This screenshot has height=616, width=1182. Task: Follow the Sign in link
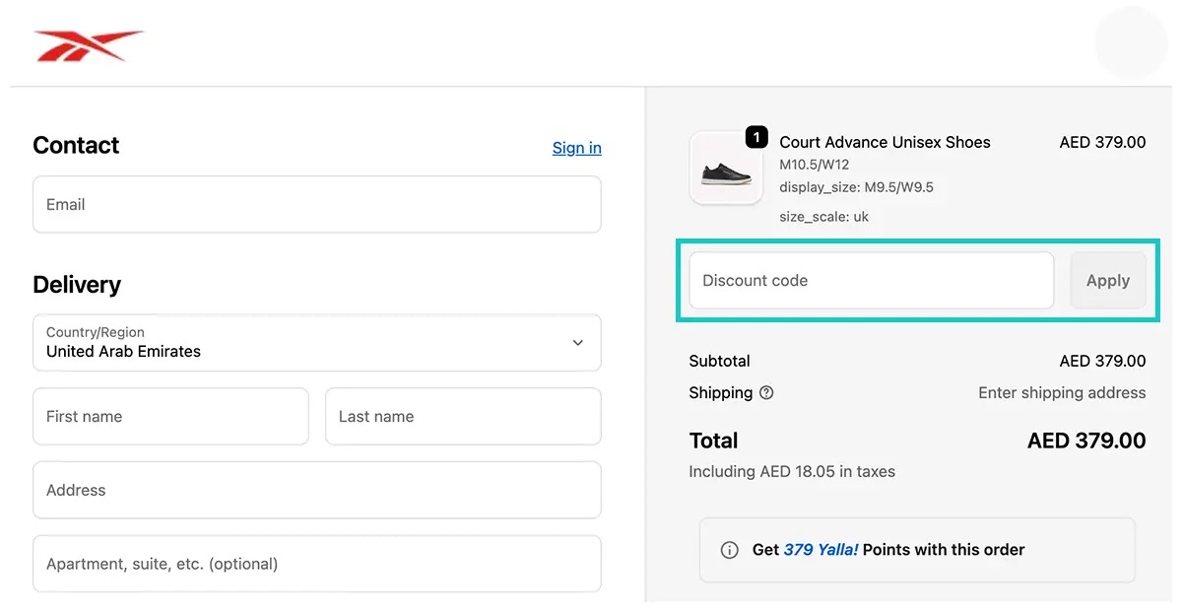[x=576, y=148]
